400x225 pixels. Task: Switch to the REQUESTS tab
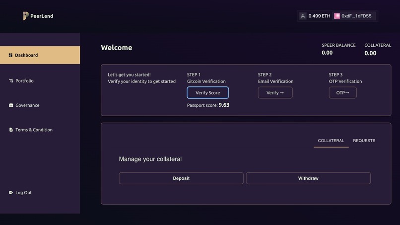[364, 141]
